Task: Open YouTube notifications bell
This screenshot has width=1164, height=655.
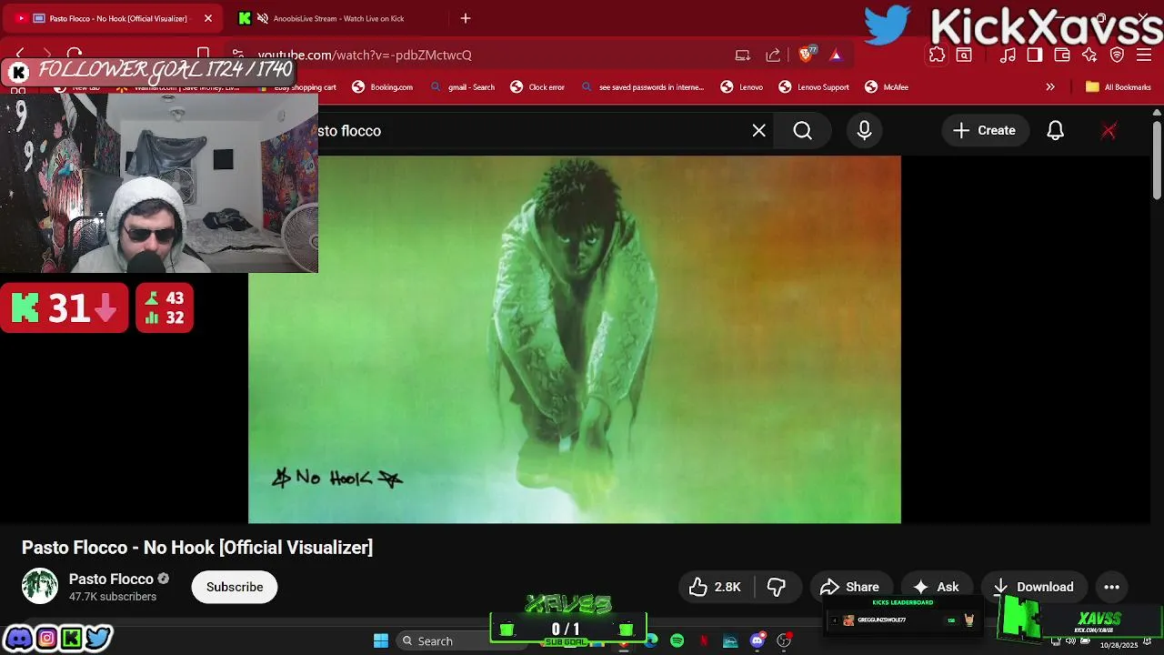Action: pos(1055,131)
